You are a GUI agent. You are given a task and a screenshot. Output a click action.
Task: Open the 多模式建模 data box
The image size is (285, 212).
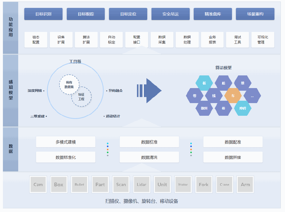tap(66, 142)
